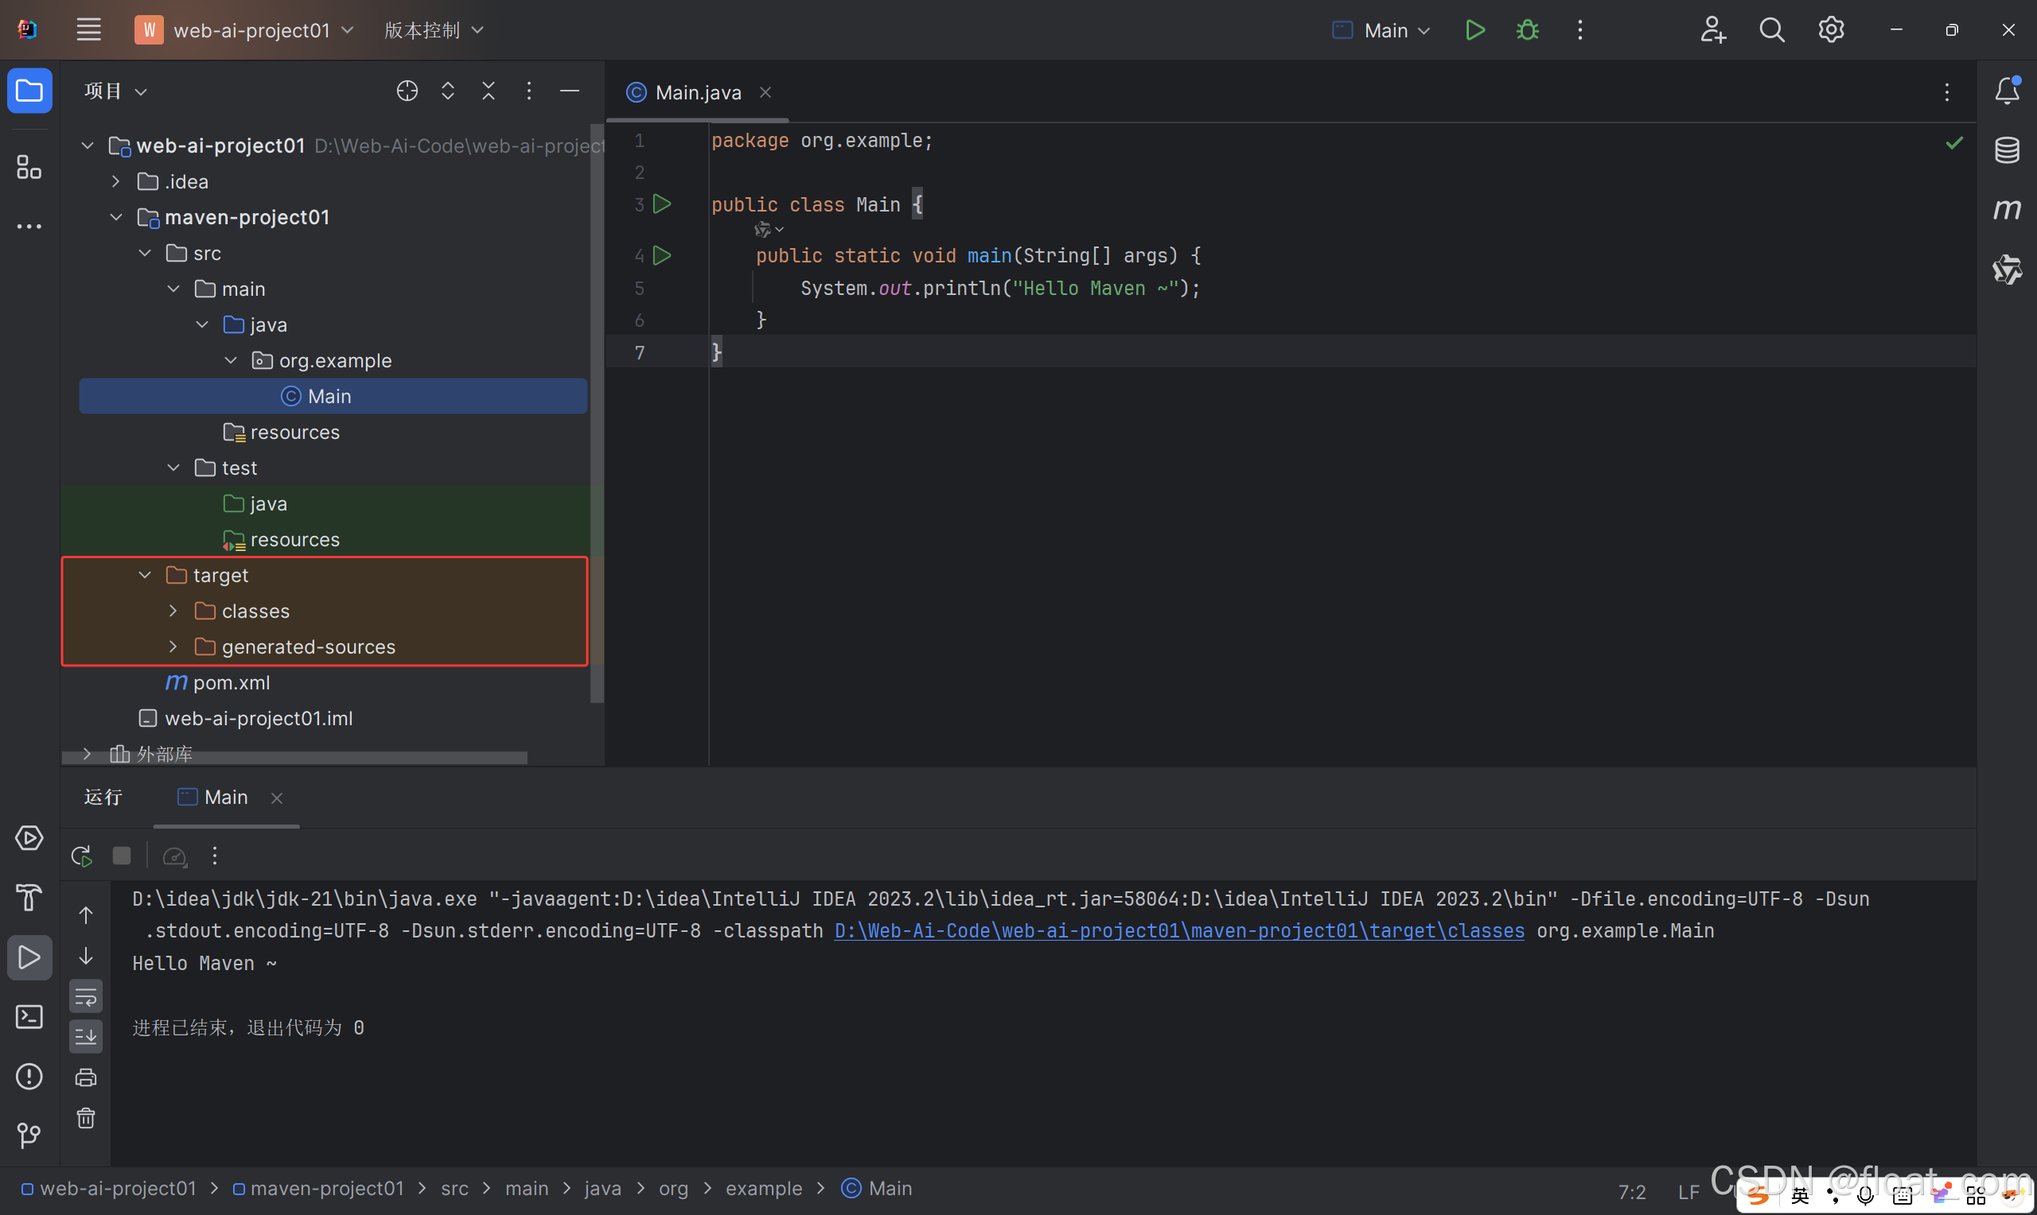Open the 版本控制 menu
2037x1215 pixels.
(434, 30)
